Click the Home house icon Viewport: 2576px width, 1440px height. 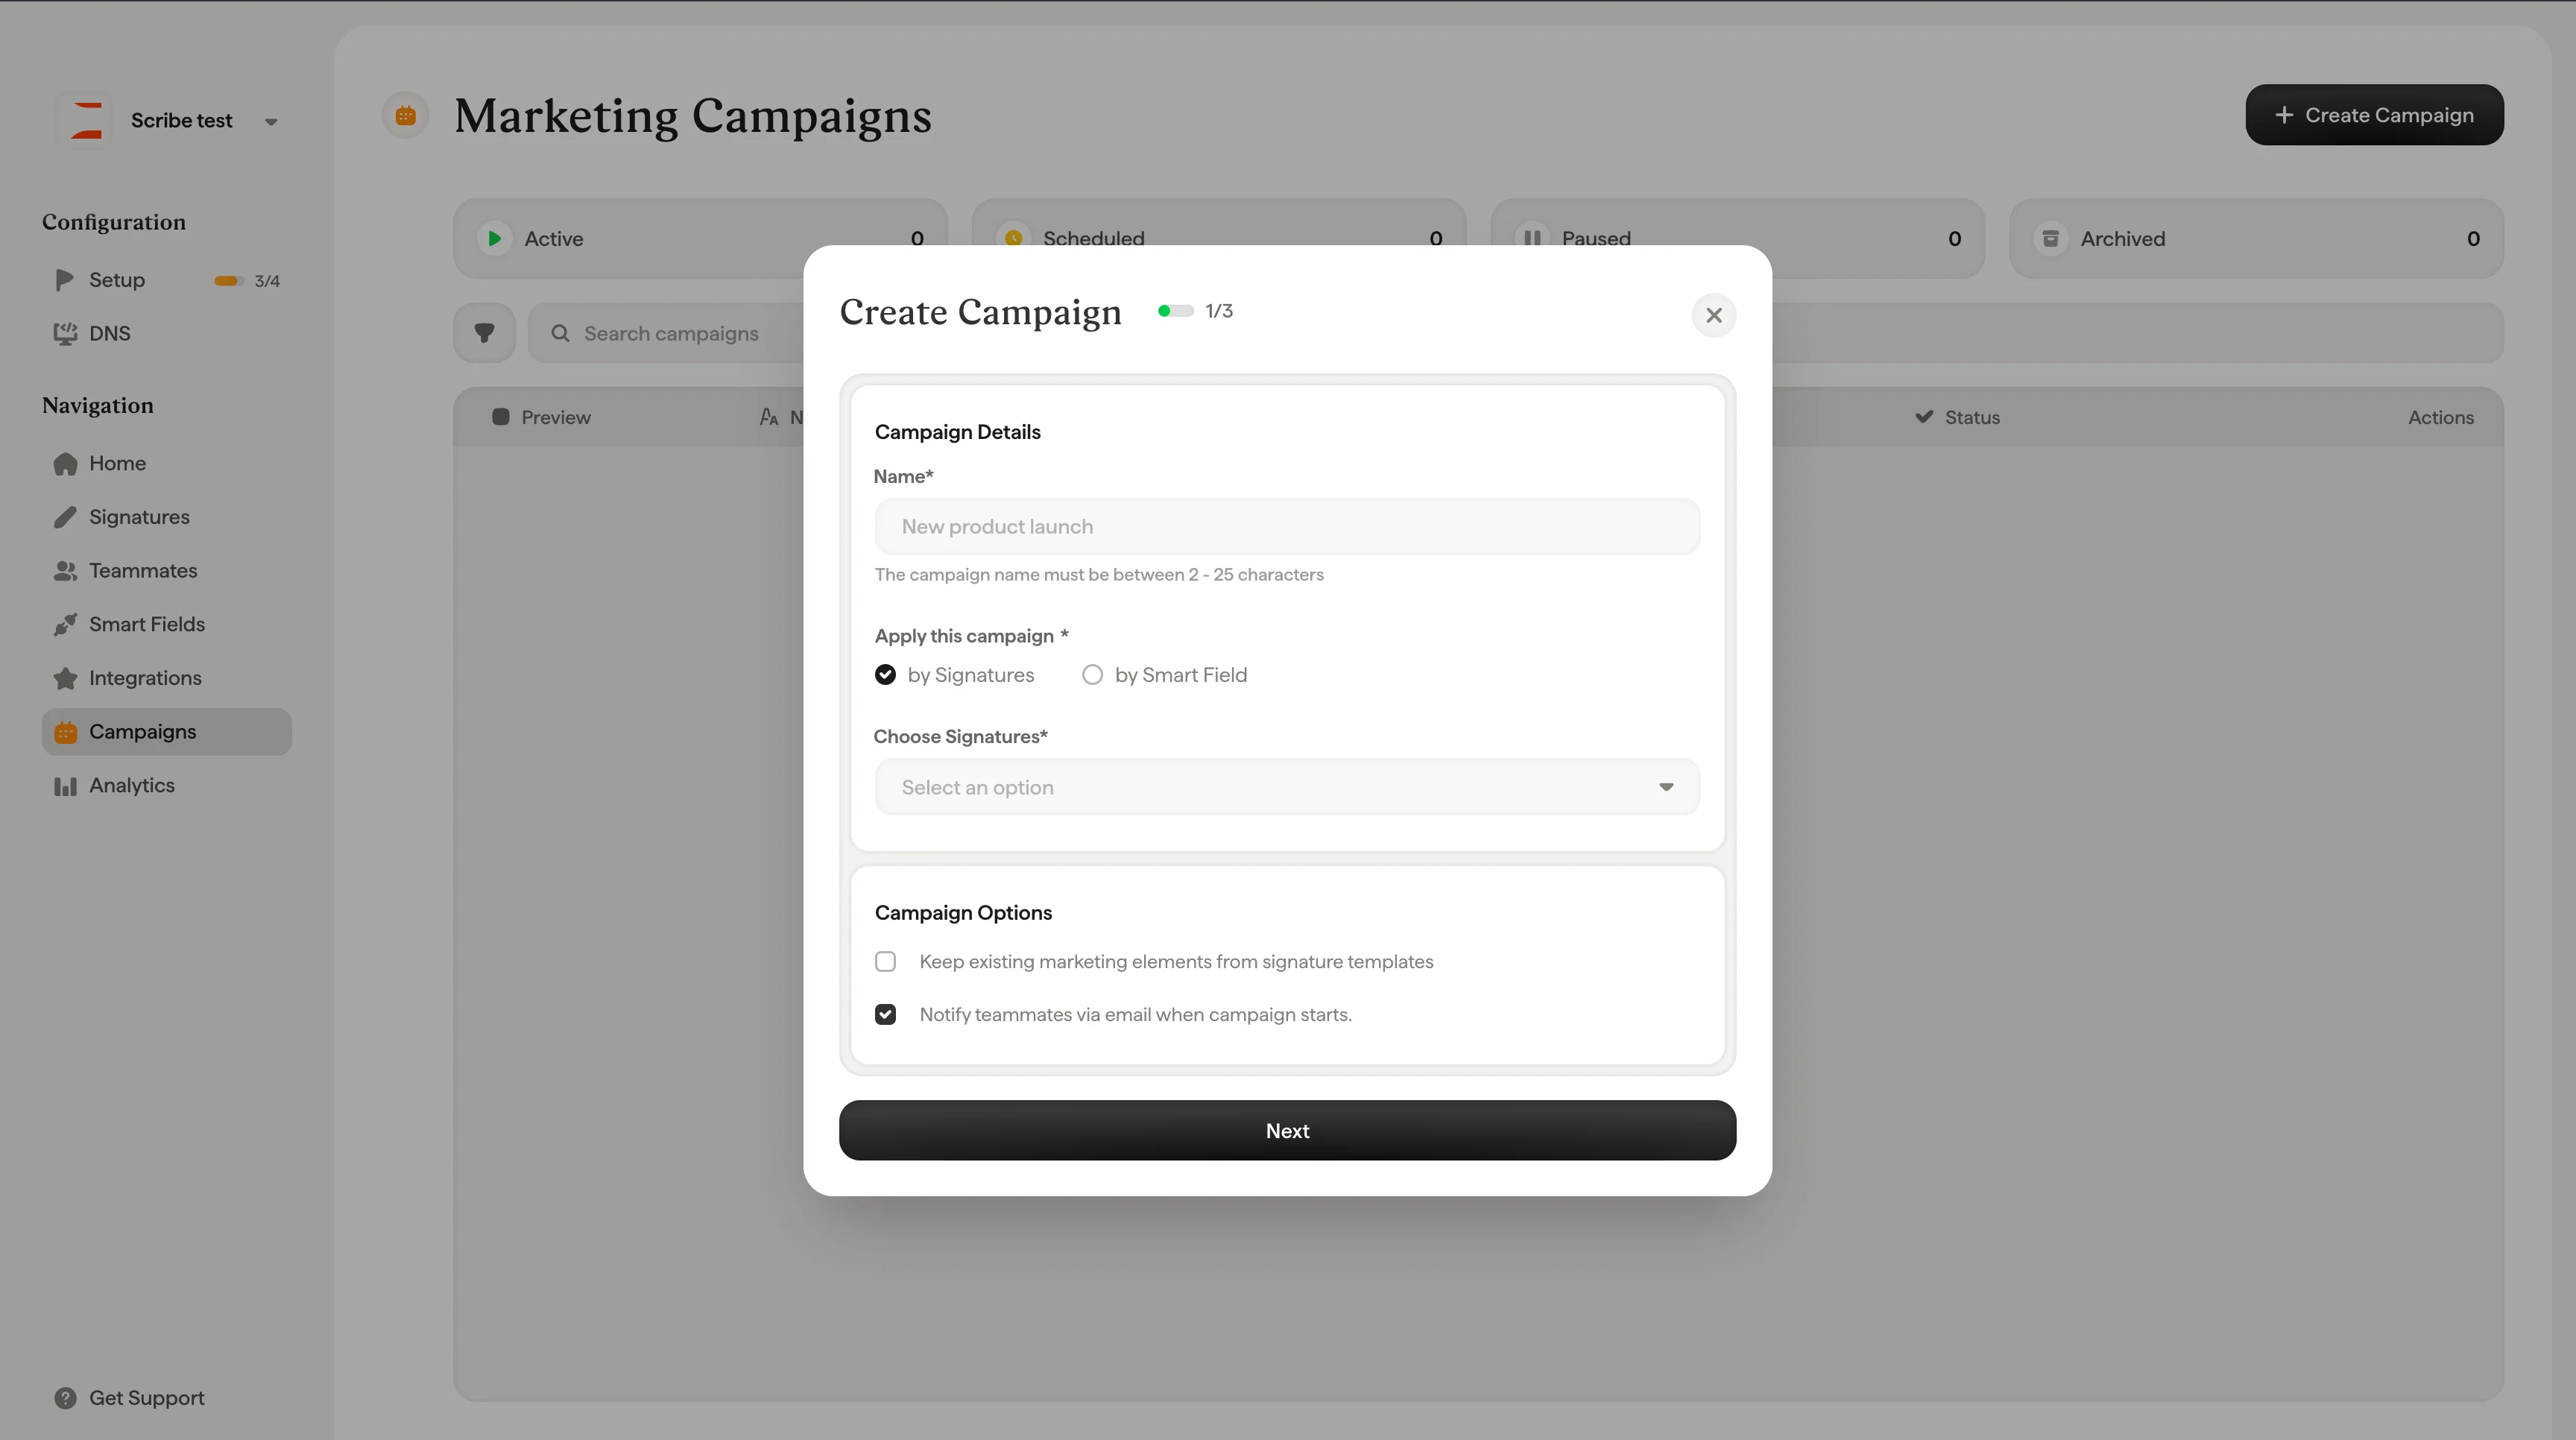click(x=65, y=464)
